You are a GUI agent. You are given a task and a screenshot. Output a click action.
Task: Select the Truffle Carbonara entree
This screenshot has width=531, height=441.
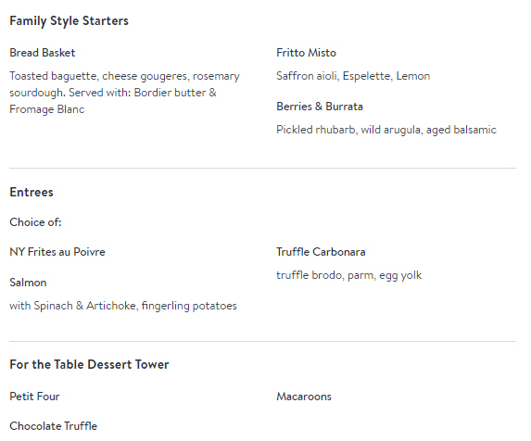tap(321, 252)
